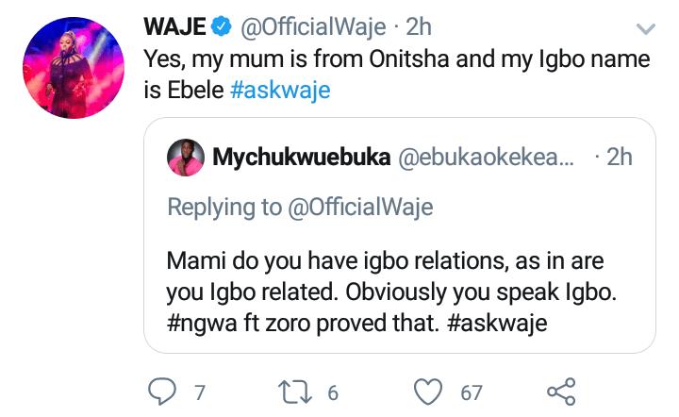Open WAJE's profile picture

73,66
